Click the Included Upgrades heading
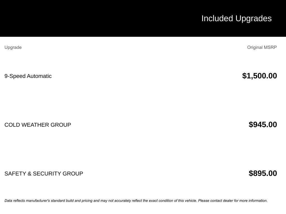The width and height of the screenshot is (286, 214). pyautogui.click(x=236, y=18)
